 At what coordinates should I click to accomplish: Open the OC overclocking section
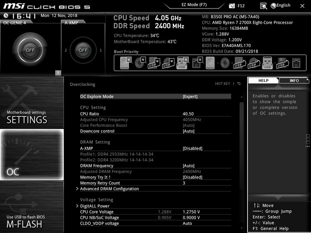coord(32,155)
